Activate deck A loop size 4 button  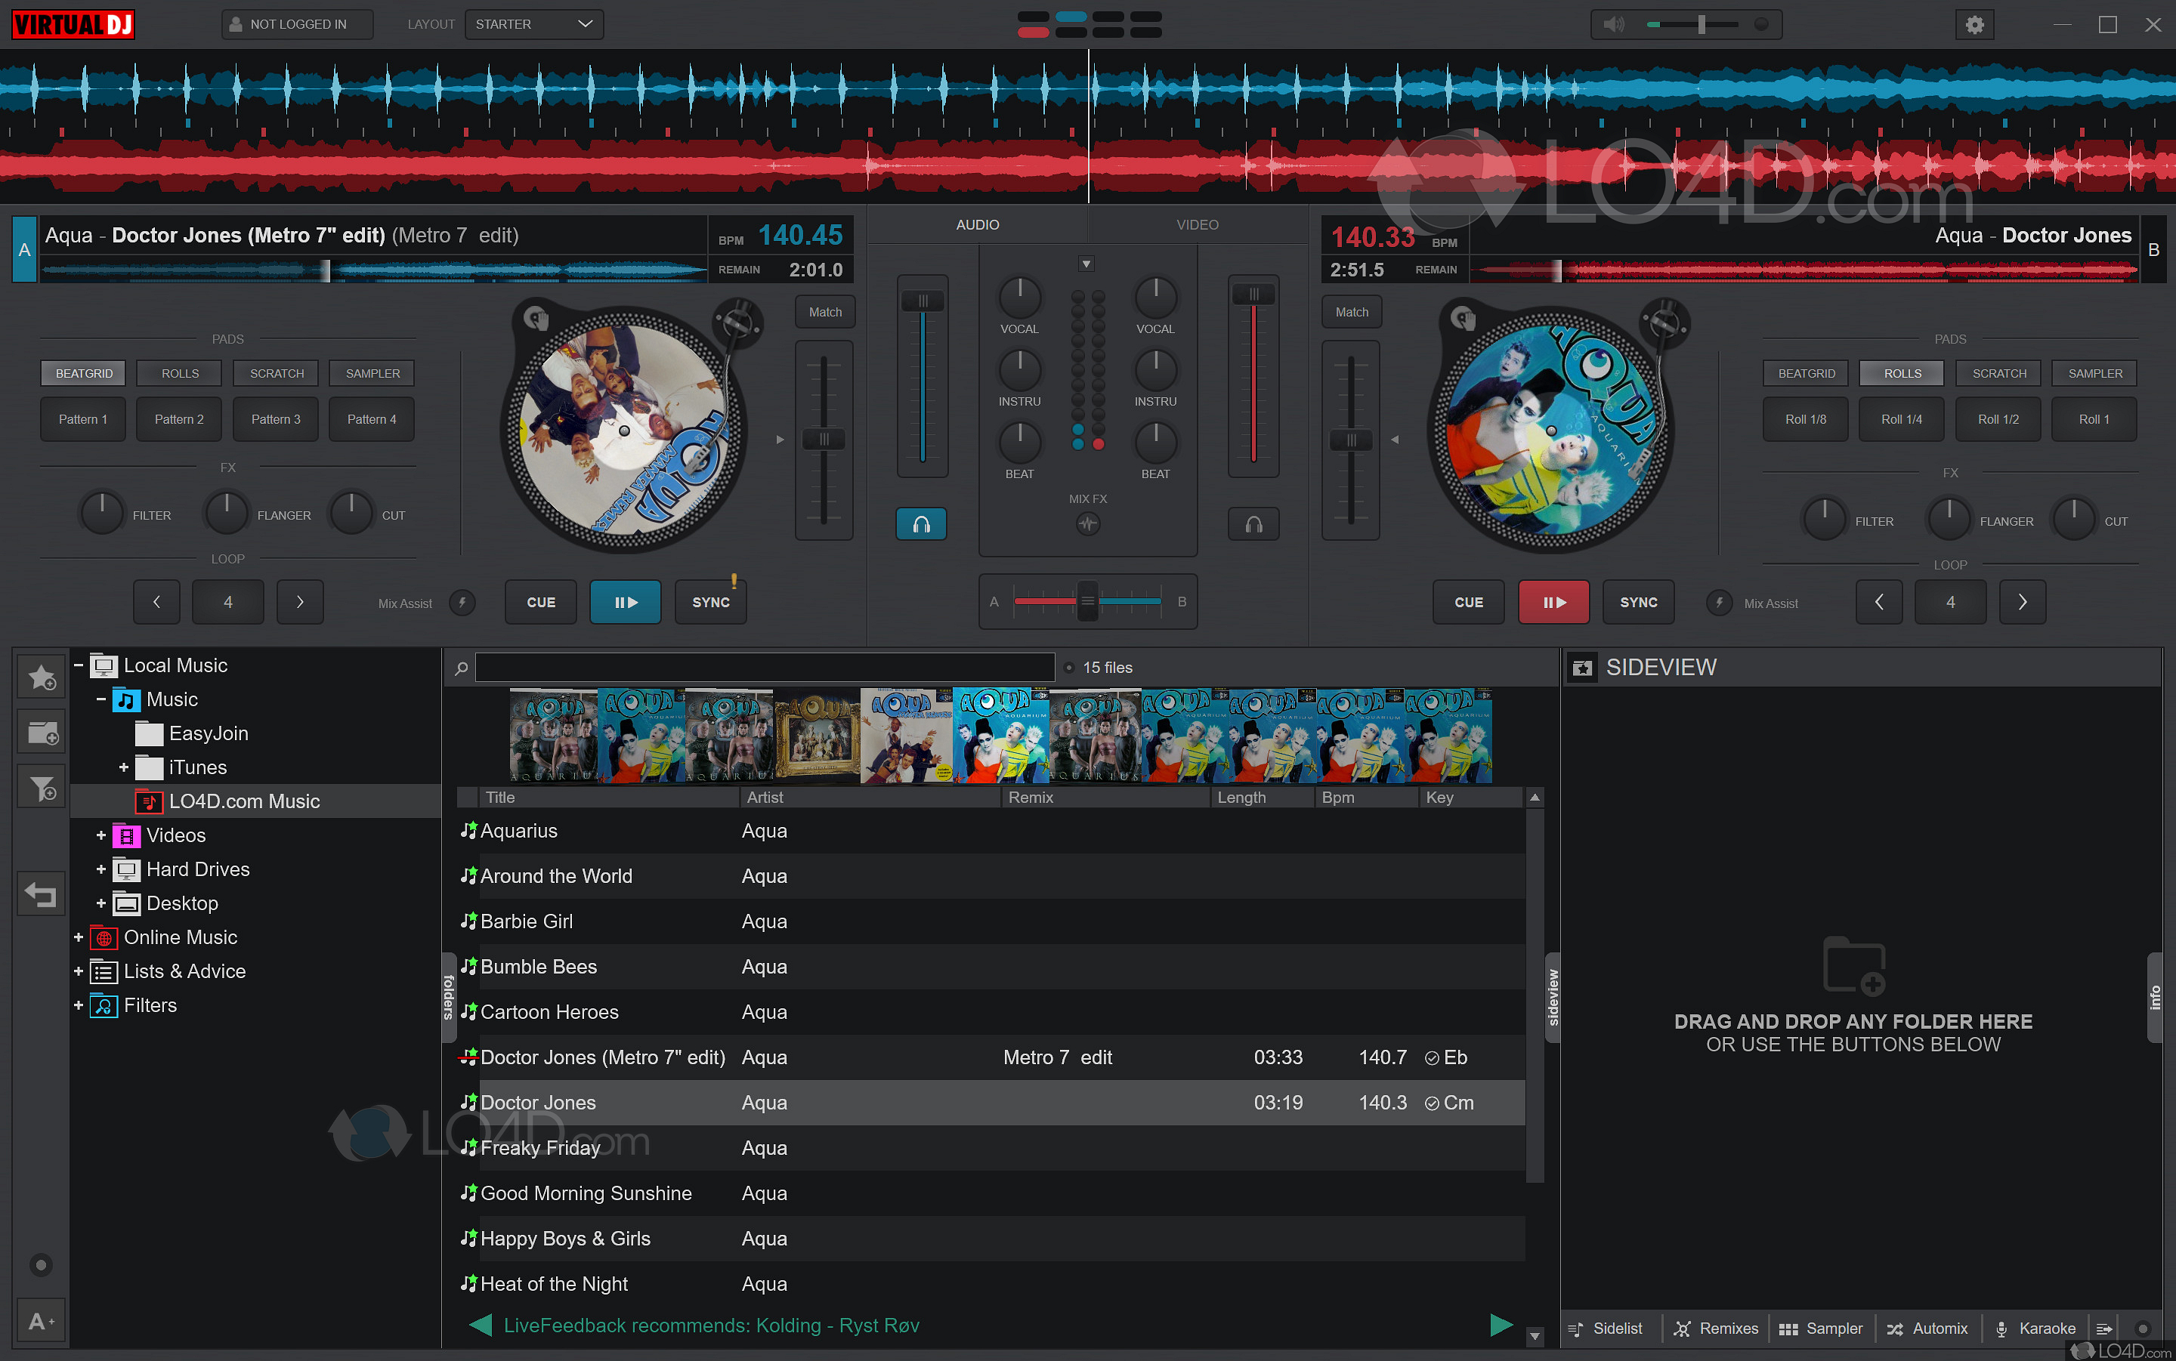click(227, 602)
